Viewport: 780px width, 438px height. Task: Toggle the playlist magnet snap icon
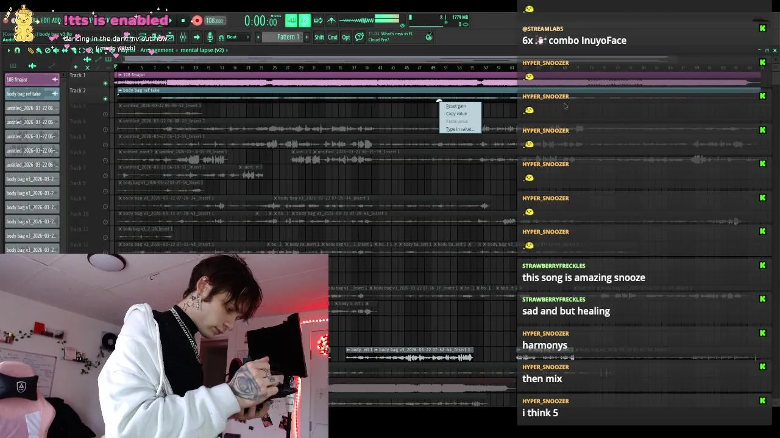click(x=17, y=50)
